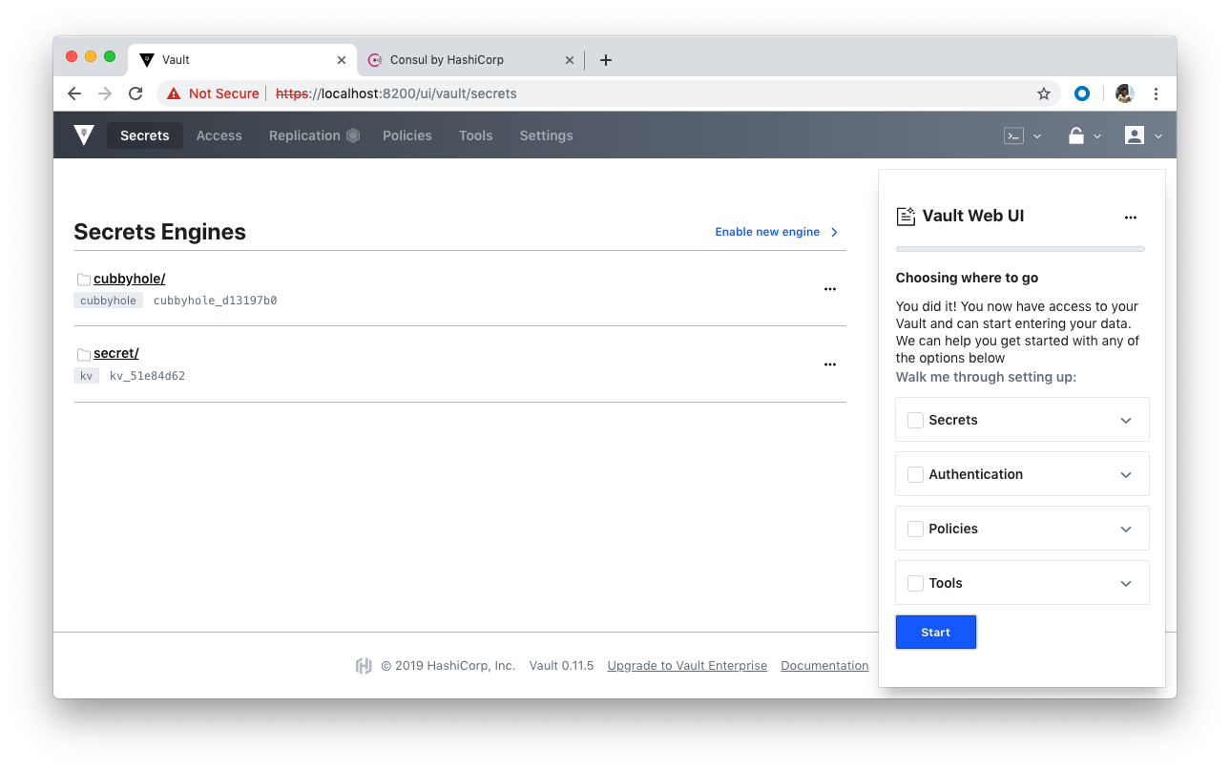This screenshot has height=769, width=1230.
Task: Expand the Authentication wizard option chevron
Action: pyautogui.click(x=1126, y=475)
